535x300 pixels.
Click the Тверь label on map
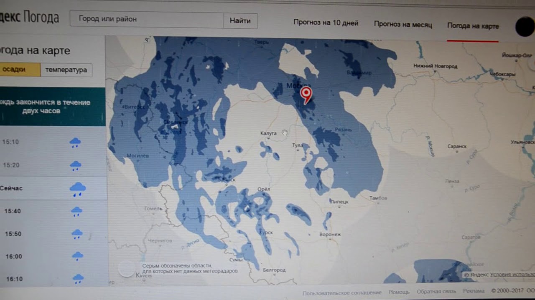tap(262, 42)
